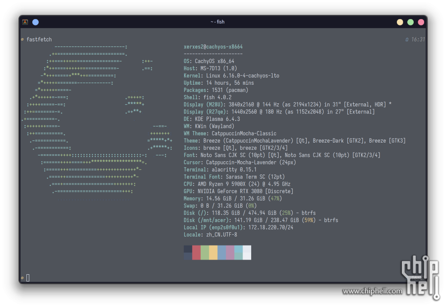This screenshot has width=446, height=307.
Task: Click the red palette swatch
Action: click(x=197, y=253)
